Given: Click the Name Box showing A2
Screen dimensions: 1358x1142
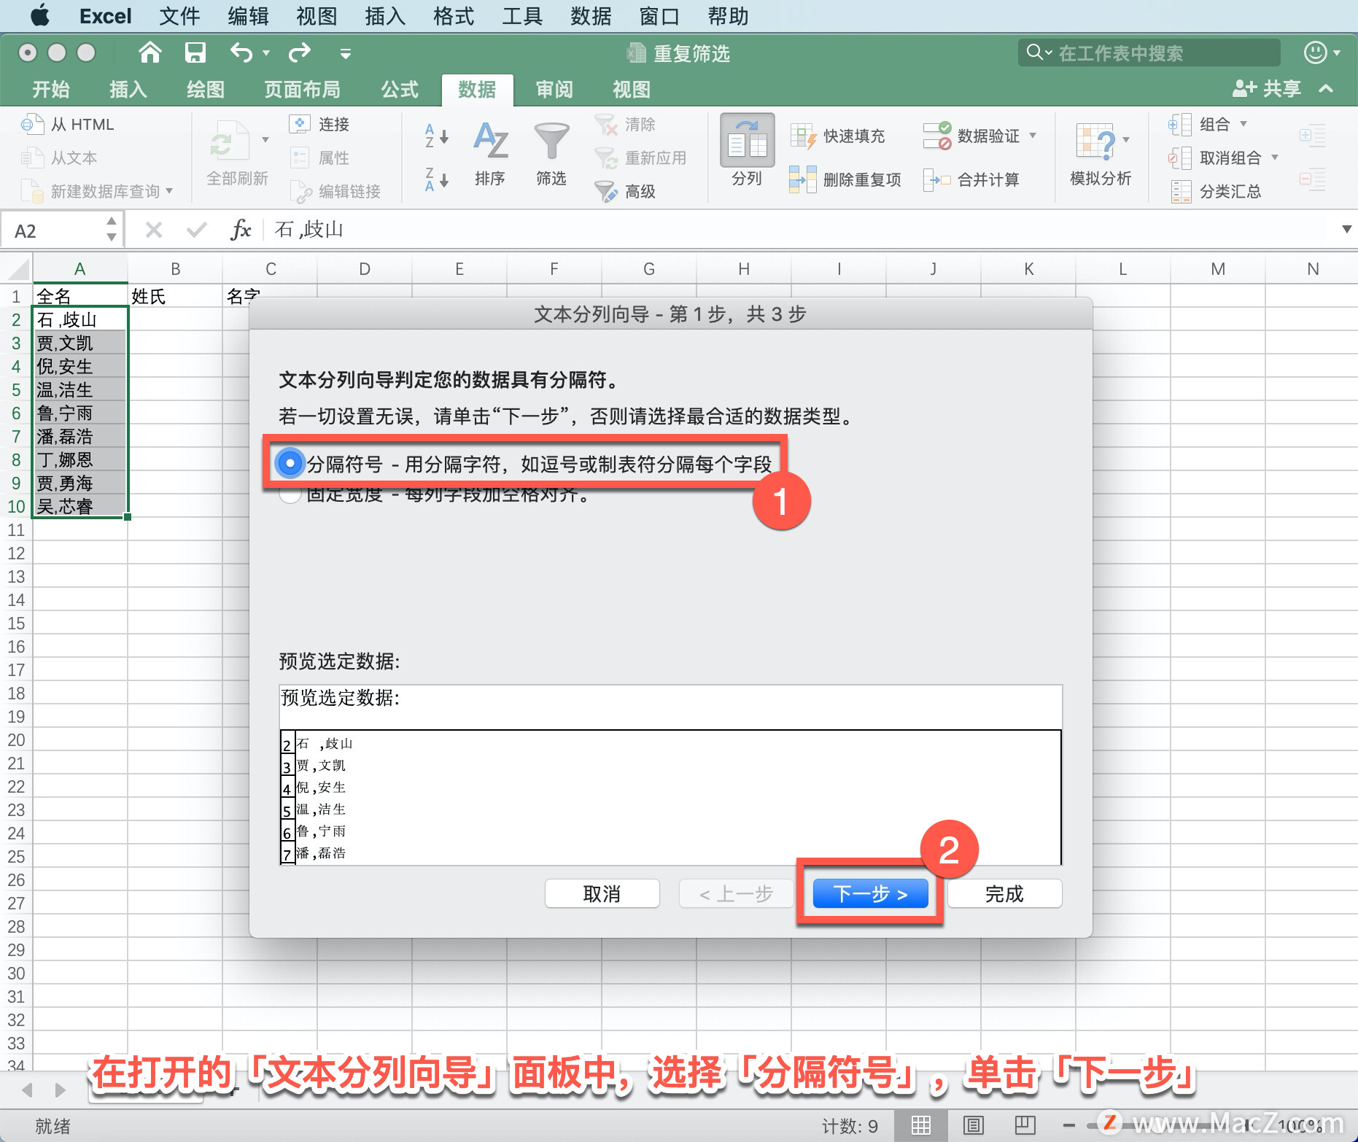Looking at the screenshot, I should tap(62, 231).
